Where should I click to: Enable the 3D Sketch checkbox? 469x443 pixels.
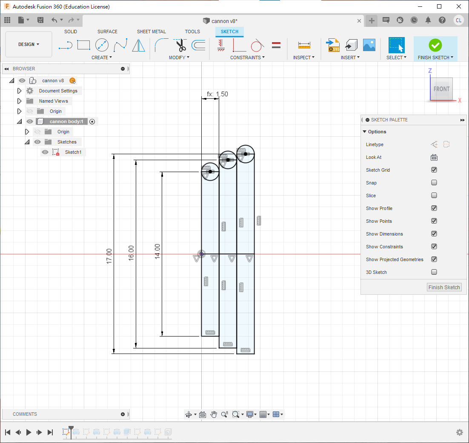coord(434,272)
